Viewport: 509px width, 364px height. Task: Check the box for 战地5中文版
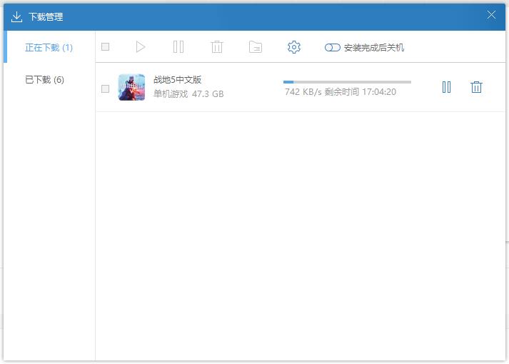click(105, 89)
